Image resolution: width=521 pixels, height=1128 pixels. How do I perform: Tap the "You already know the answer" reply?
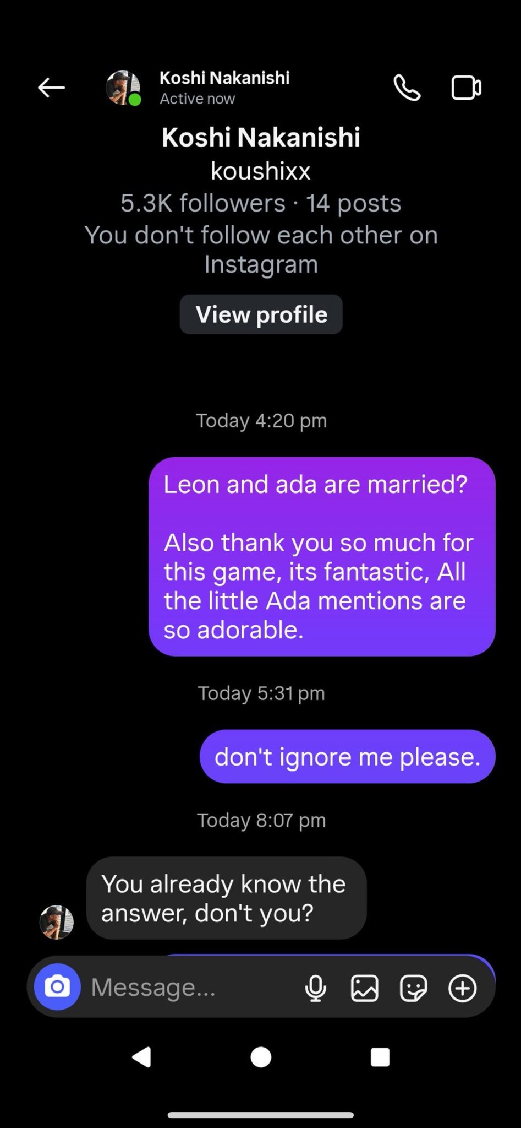(226, 898)
